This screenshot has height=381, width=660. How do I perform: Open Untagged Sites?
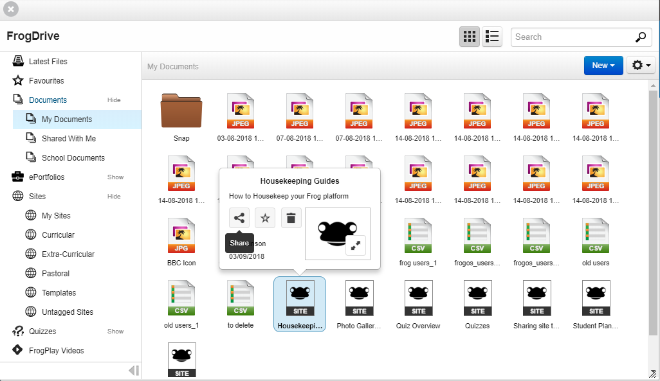pyautogui.click(x=68, y=312)
